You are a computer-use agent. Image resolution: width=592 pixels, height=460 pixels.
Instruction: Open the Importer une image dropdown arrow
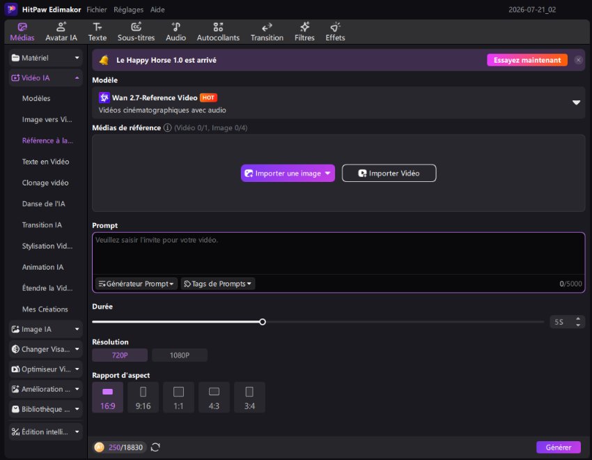pyautogui.click(x=328, y=174)
